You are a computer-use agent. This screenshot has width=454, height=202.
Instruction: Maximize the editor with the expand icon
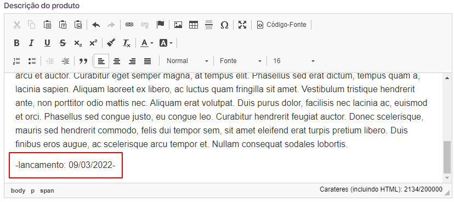coord(242,25)
